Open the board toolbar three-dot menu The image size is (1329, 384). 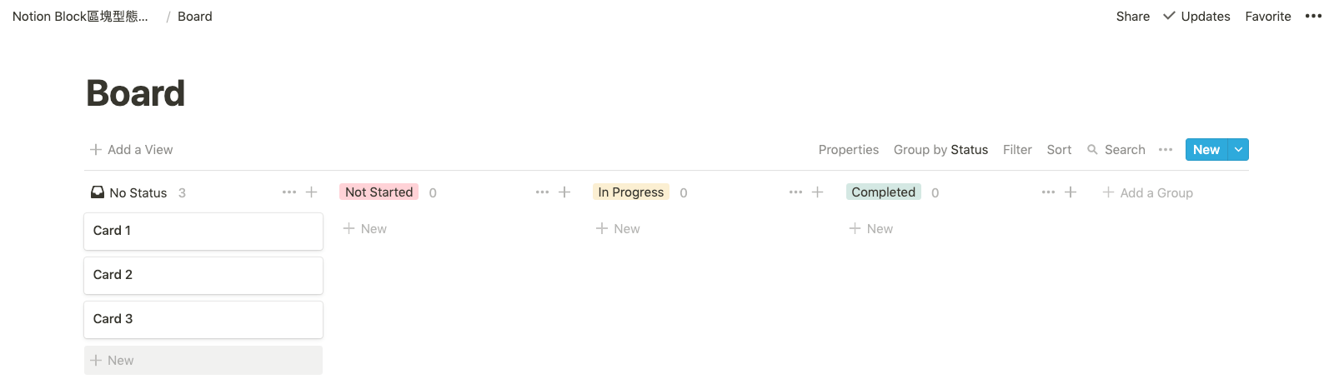point(1166,150)
